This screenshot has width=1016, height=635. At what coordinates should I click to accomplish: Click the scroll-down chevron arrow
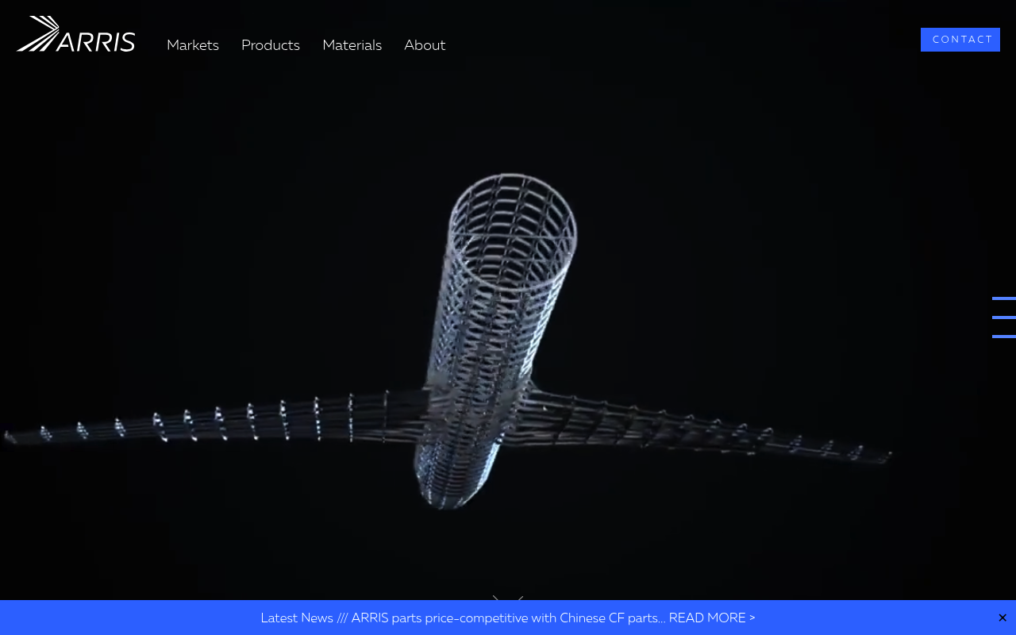508,598
